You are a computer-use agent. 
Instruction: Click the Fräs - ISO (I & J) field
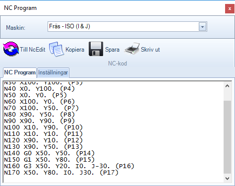click(127, 27)
